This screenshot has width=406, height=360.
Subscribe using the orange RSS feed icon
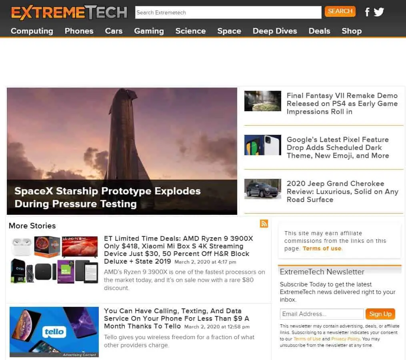coord(264,224)
